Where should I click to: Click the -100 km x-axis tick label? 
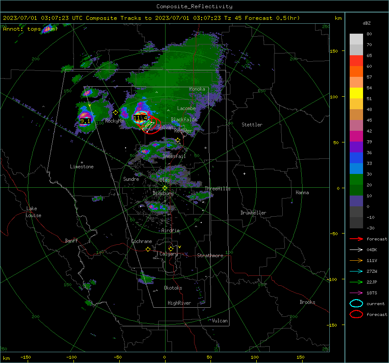pos(71,357)
